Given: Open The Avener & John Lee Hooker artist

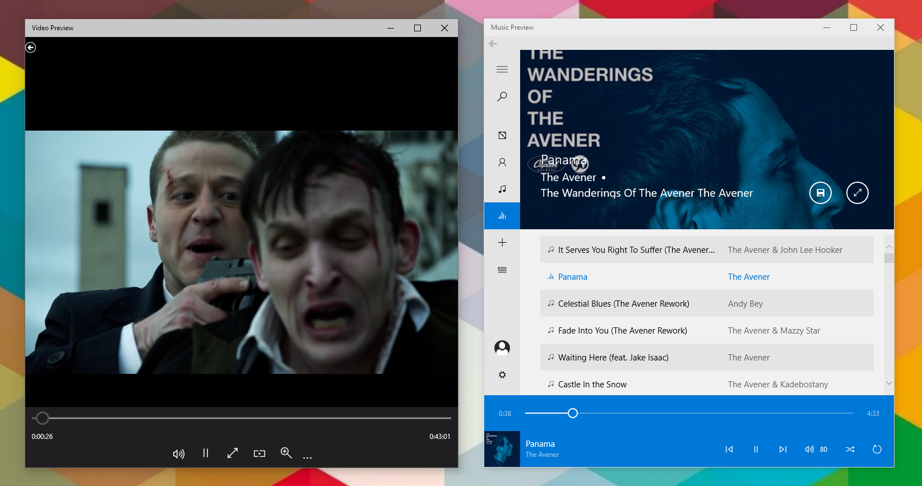Looking at the screenshot, I should click(x=785, y=250).
